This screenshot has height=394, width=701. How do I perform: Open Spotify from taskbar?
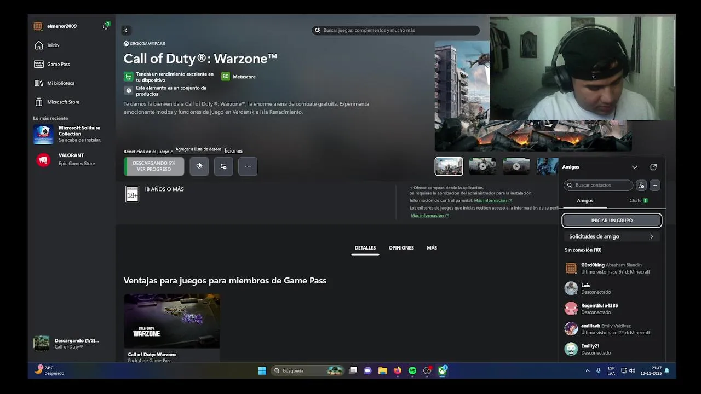coord(412,370)
